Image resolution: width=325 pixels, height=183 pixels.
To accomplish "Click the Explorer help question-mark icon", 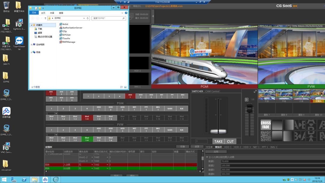I will tap(126, 13).
